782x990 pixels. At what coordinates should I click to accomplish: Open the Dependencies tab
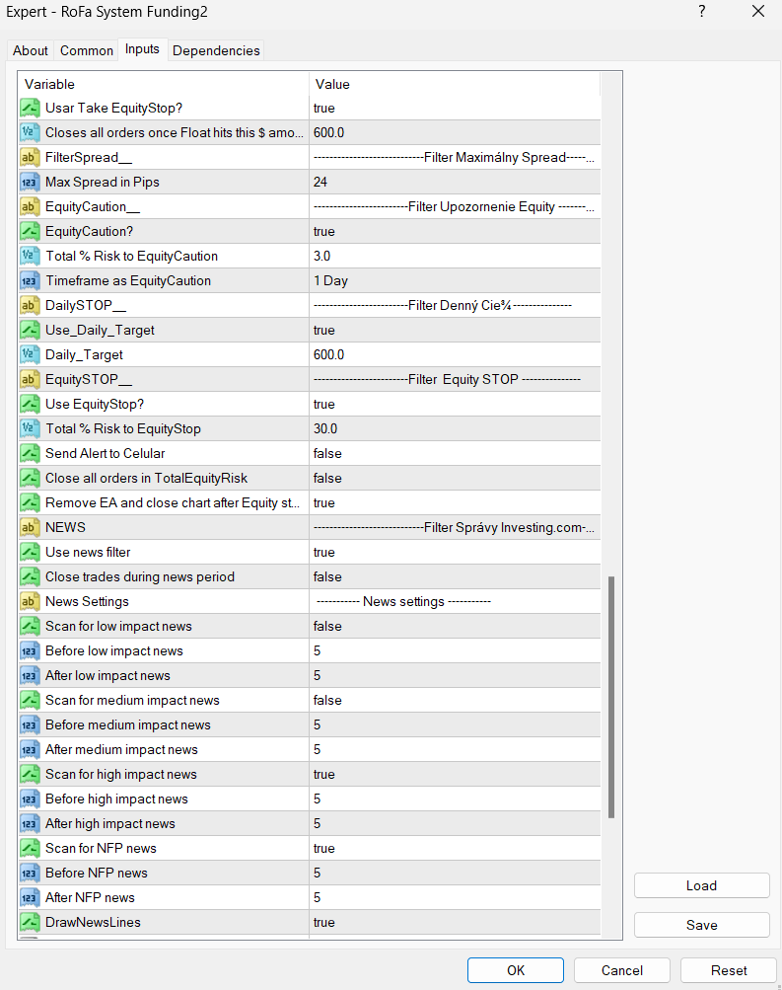coord(216,50)
